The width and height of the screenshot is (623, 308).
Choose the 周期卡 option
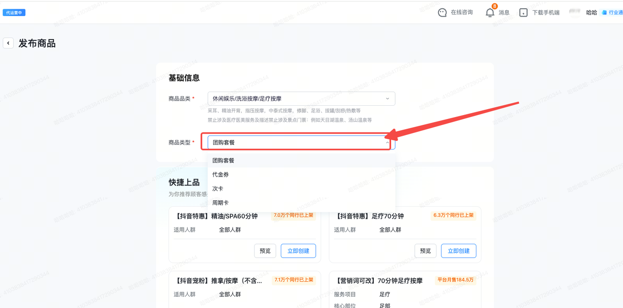point(301,203)
